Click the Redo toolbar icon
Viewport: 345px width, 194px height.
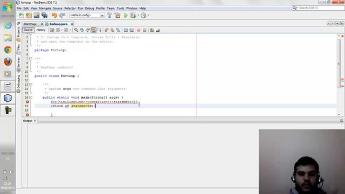62,16
